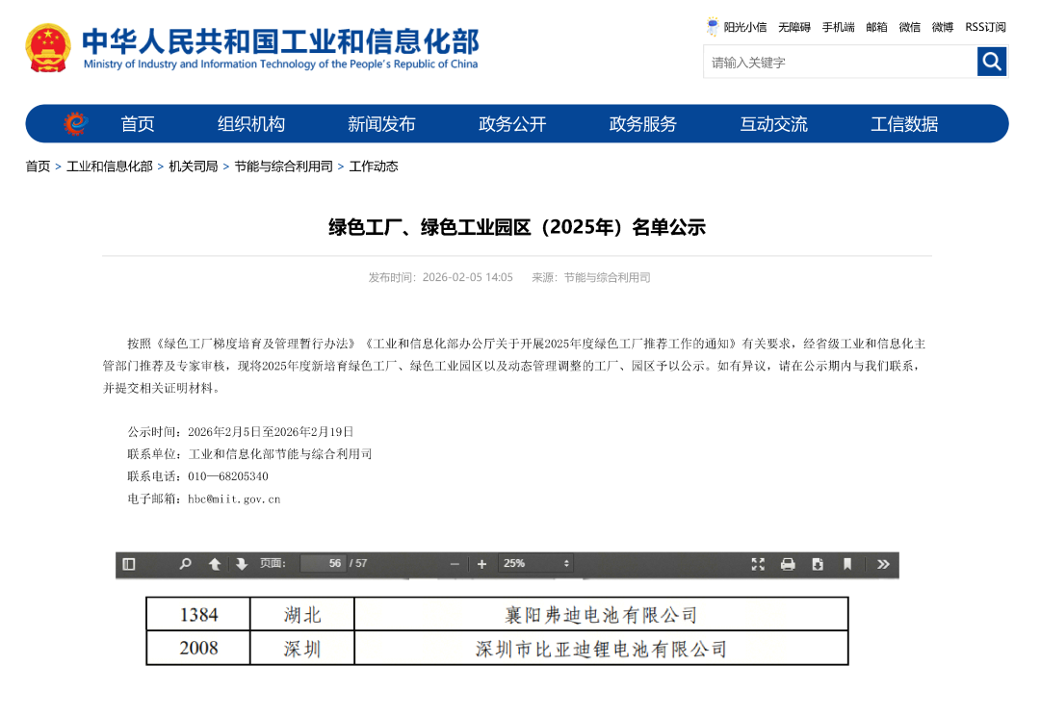
Task: Open find-in-document magnifier in PDF toolbar
Action: [185, 564]
